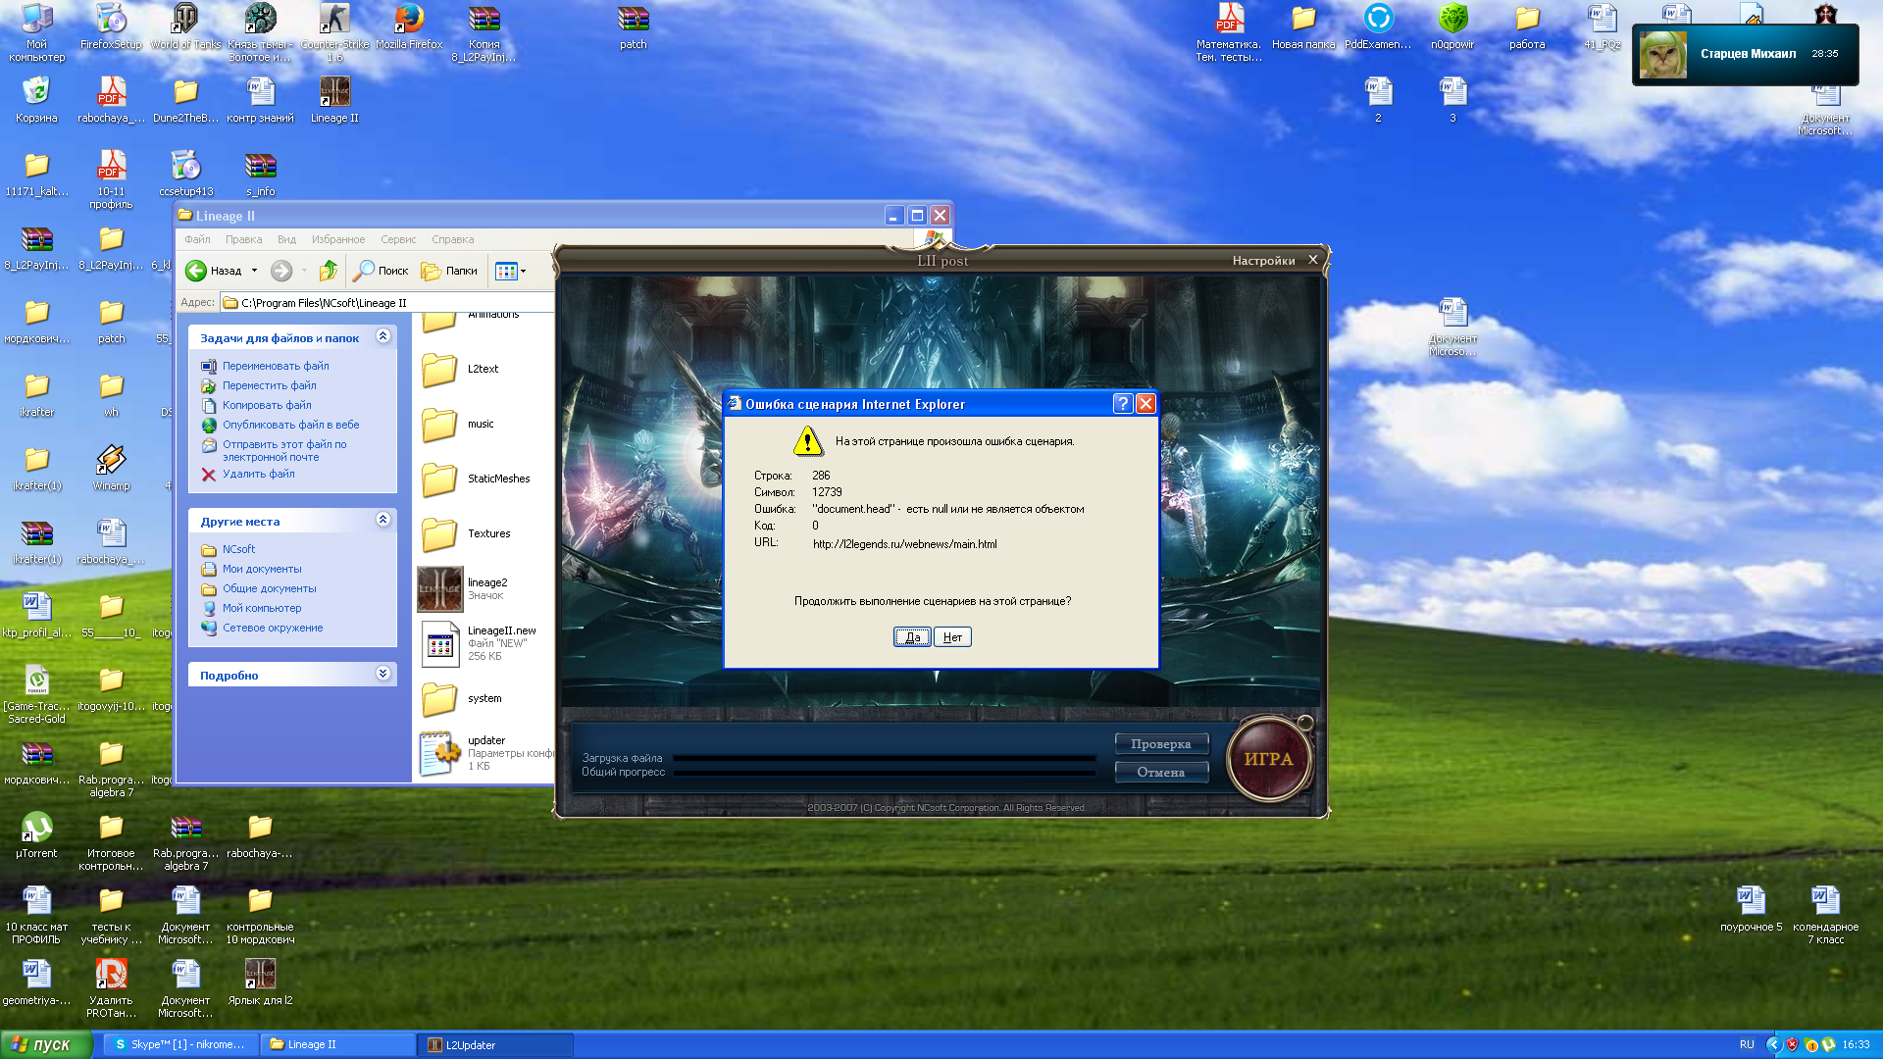Open the Назад history dropdown arrow
Image resolution: width=1883 pixels, height=1059 pixels.
254,271
